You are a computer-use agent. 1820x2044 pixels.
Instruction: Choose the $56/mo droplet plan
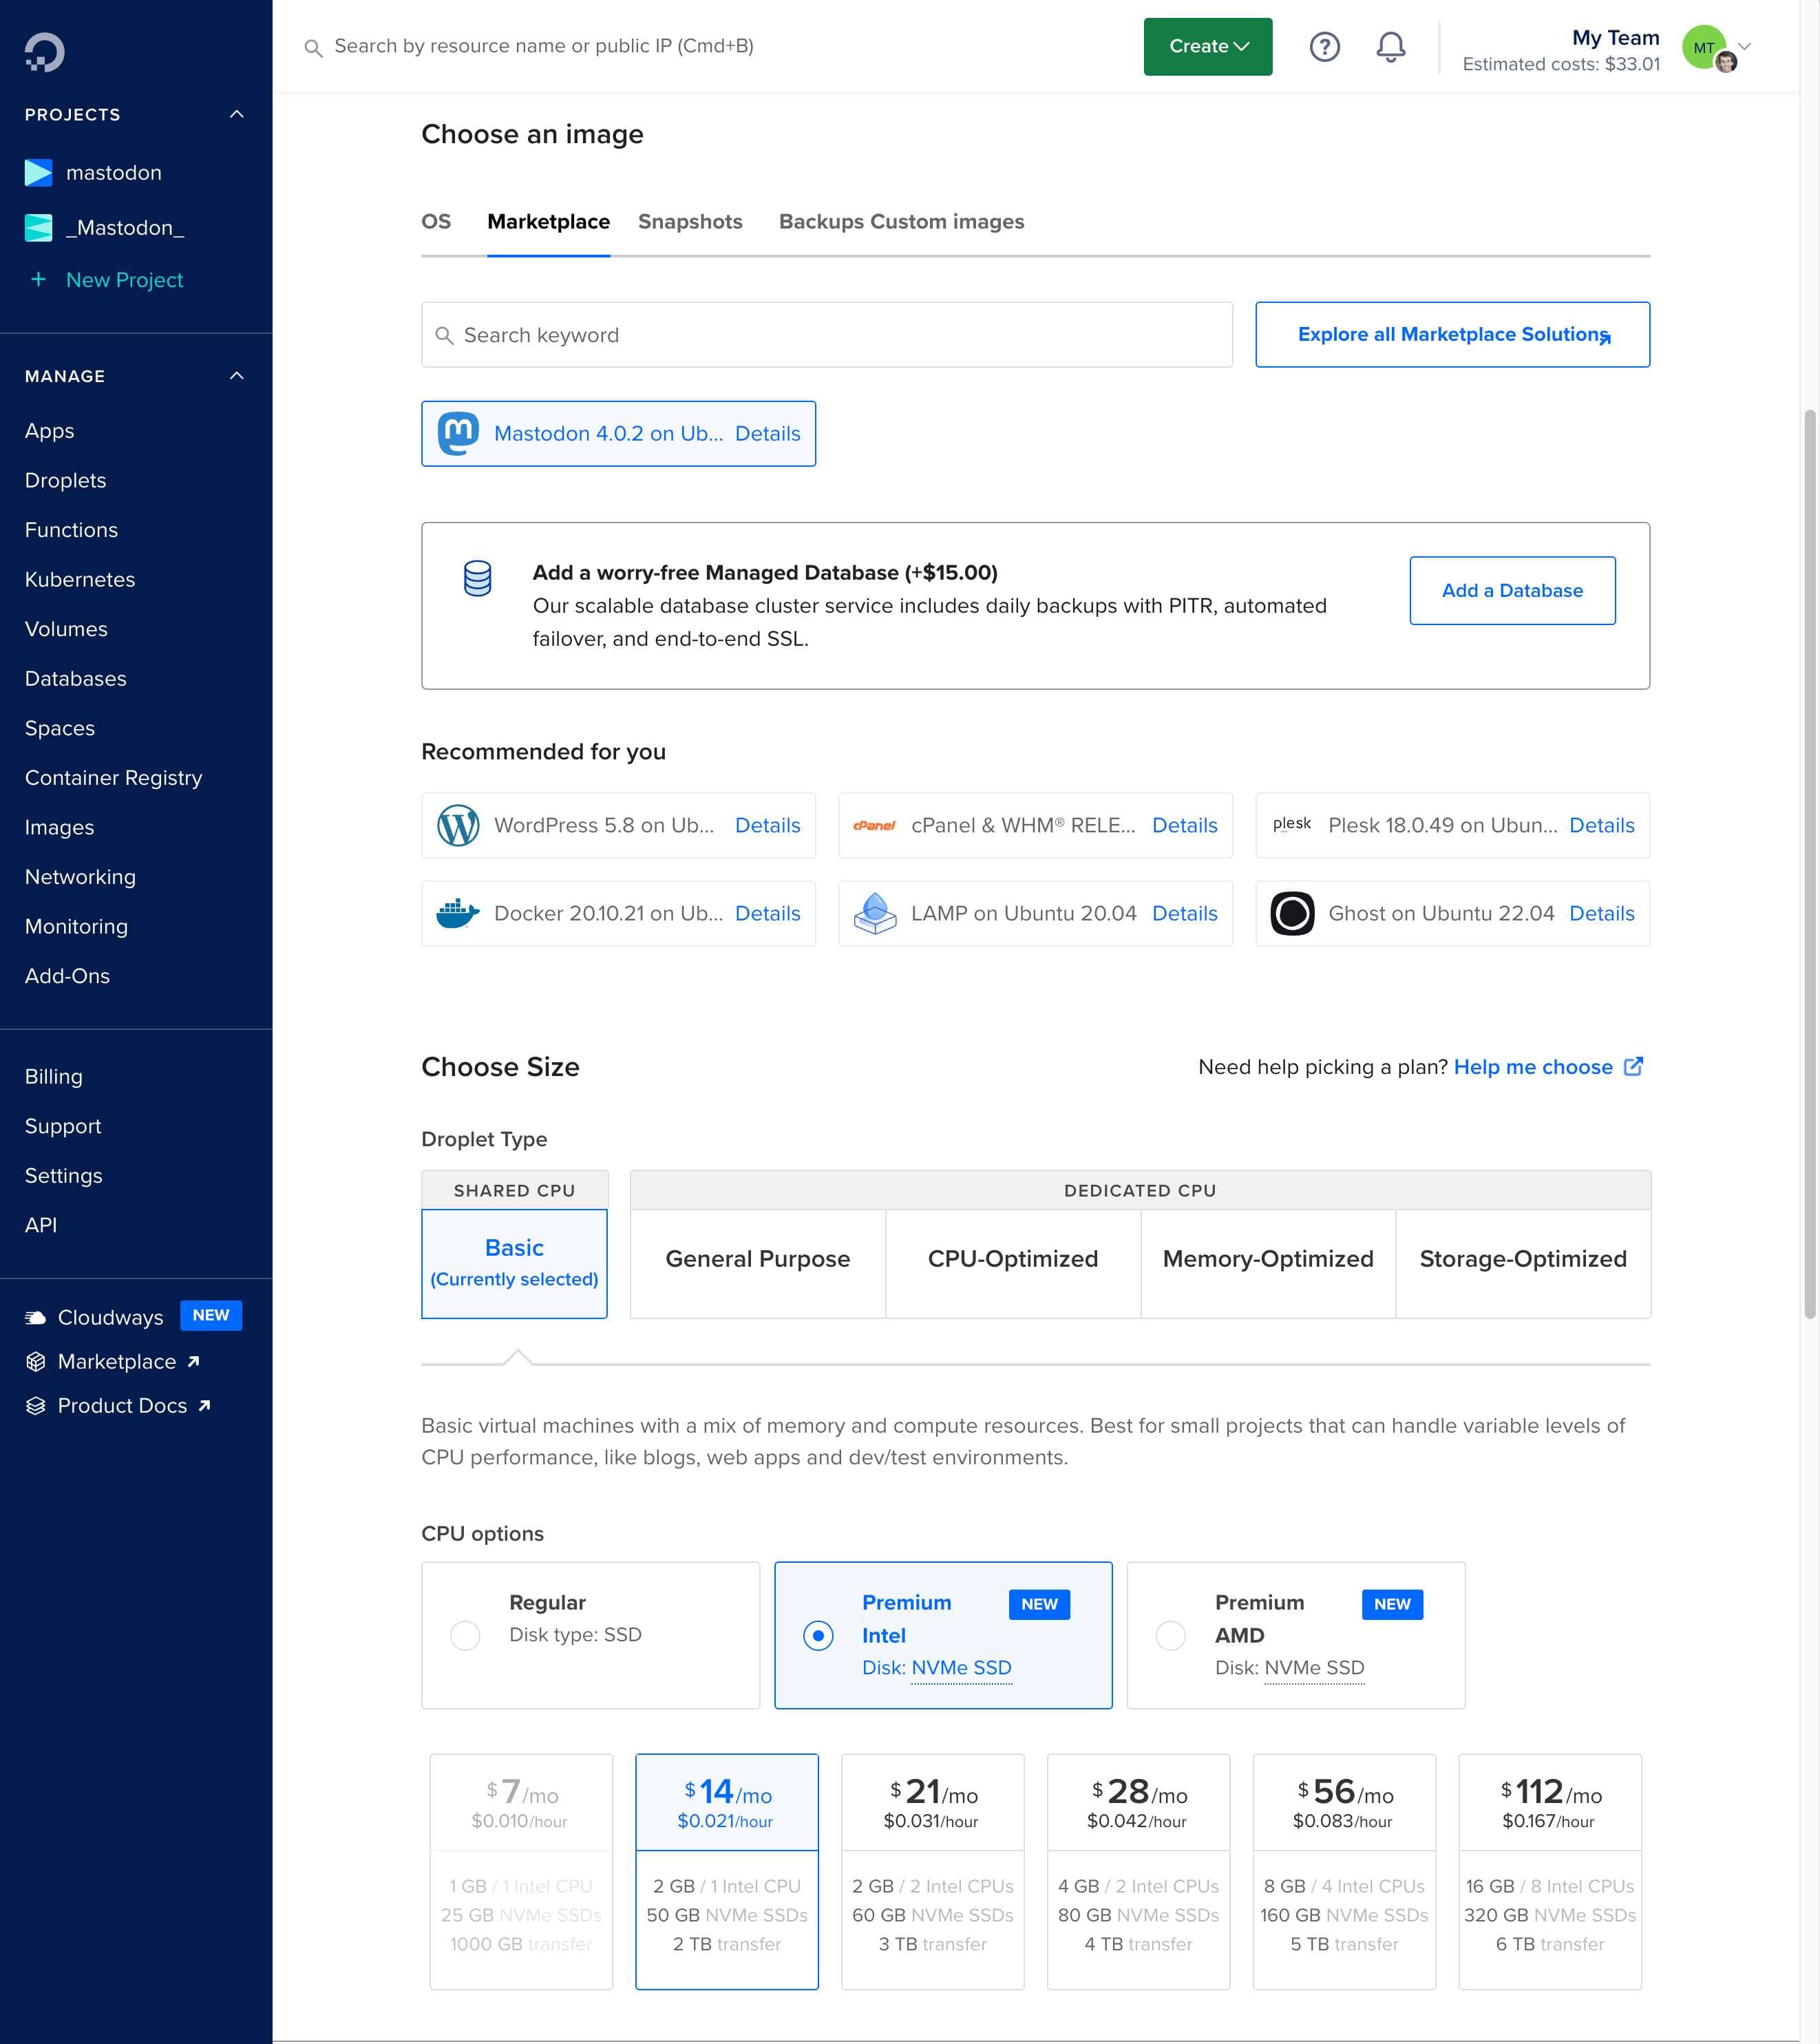coord(1345,1871)
